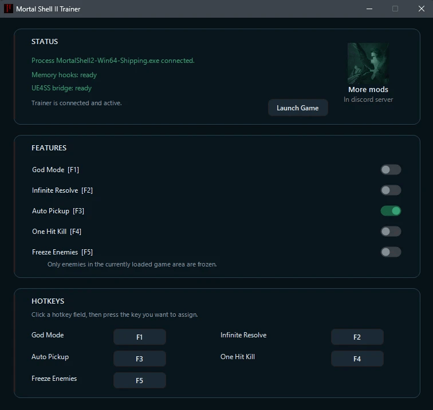Screen dimensions: 433x410
Task: Click 'Freeze Enemies [F5]' feature label
Action: [x=62, y=252]
